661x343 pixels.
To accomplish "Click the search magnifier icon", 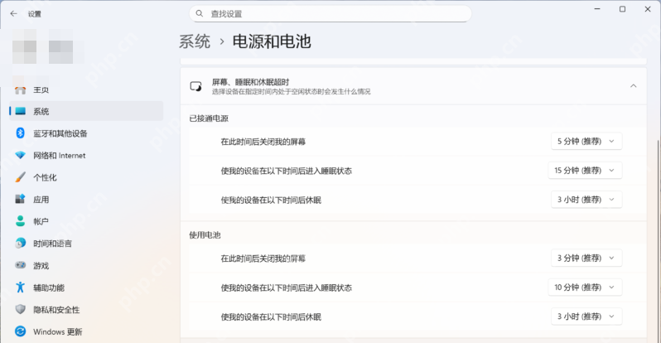I will point(200,13).
